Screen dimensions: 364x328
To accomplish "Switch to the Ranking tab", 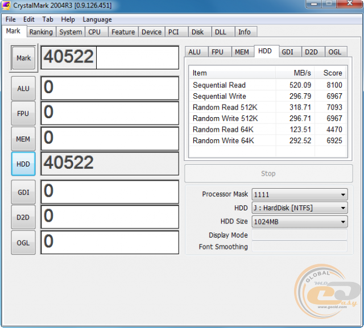I will [x=41, y=32].
